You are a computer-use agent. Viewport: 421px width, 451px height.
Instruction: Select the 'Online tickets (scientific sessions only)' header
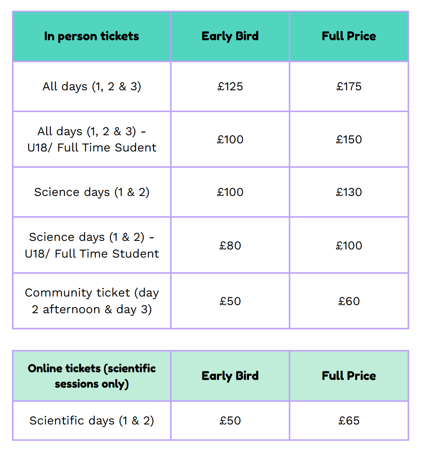[x=92, y=376]
